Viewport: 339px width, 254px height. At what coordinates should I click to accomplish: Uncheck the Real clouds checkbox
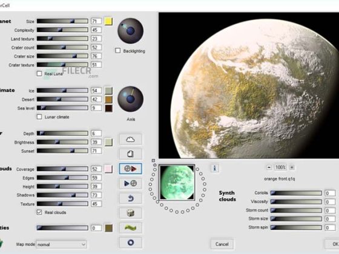tap(39, 212)
